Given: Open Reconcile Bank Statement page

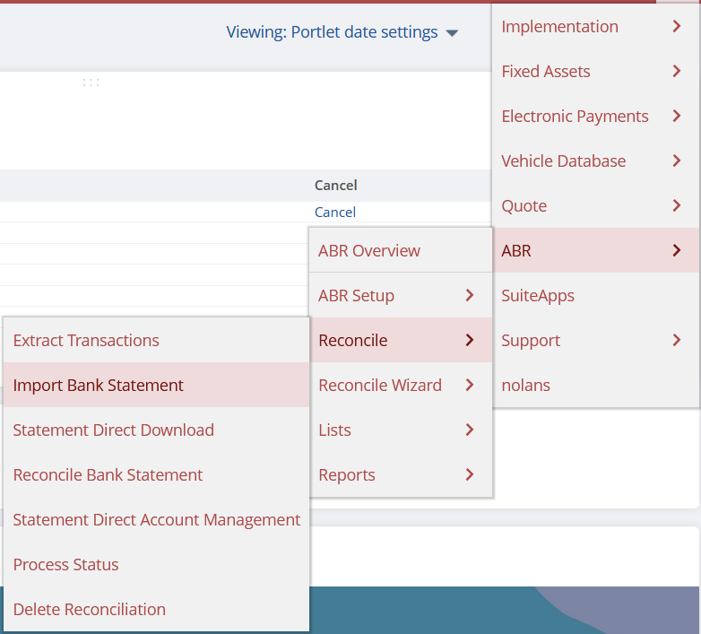Looking at the screenshot, I should tap(108, 475).
